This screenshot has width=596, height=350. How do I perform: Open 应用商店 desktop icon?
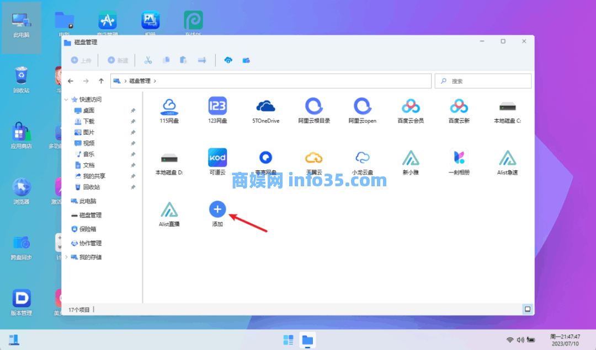(22, 136)
